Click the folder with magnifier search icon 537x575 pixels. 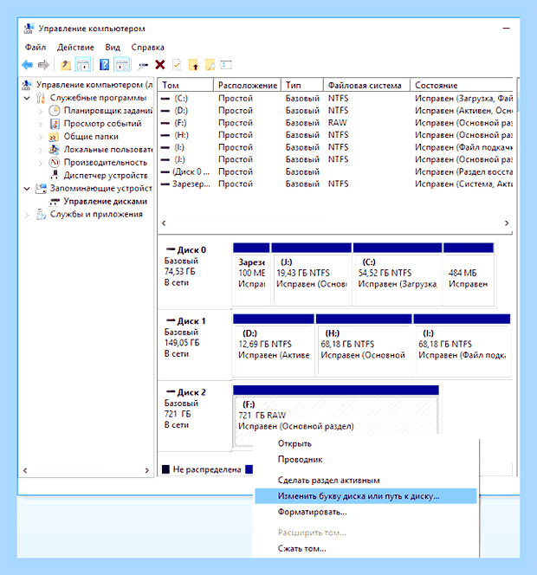click(210, 65)
